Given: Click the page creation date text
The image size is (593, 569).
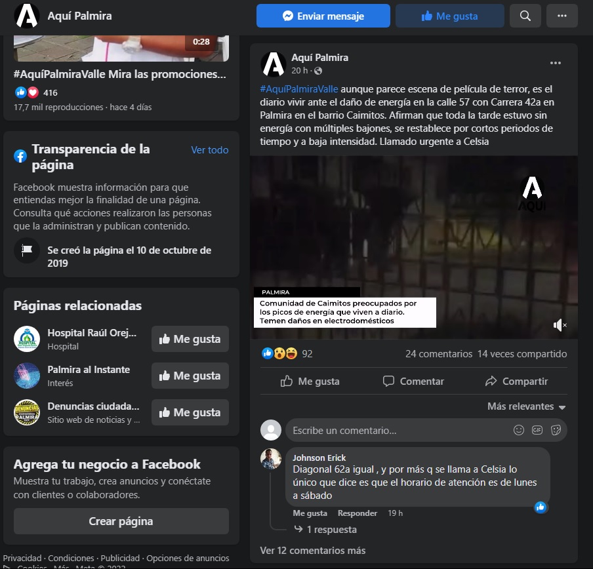Looking at the screenshot, I should coord(129,256).
